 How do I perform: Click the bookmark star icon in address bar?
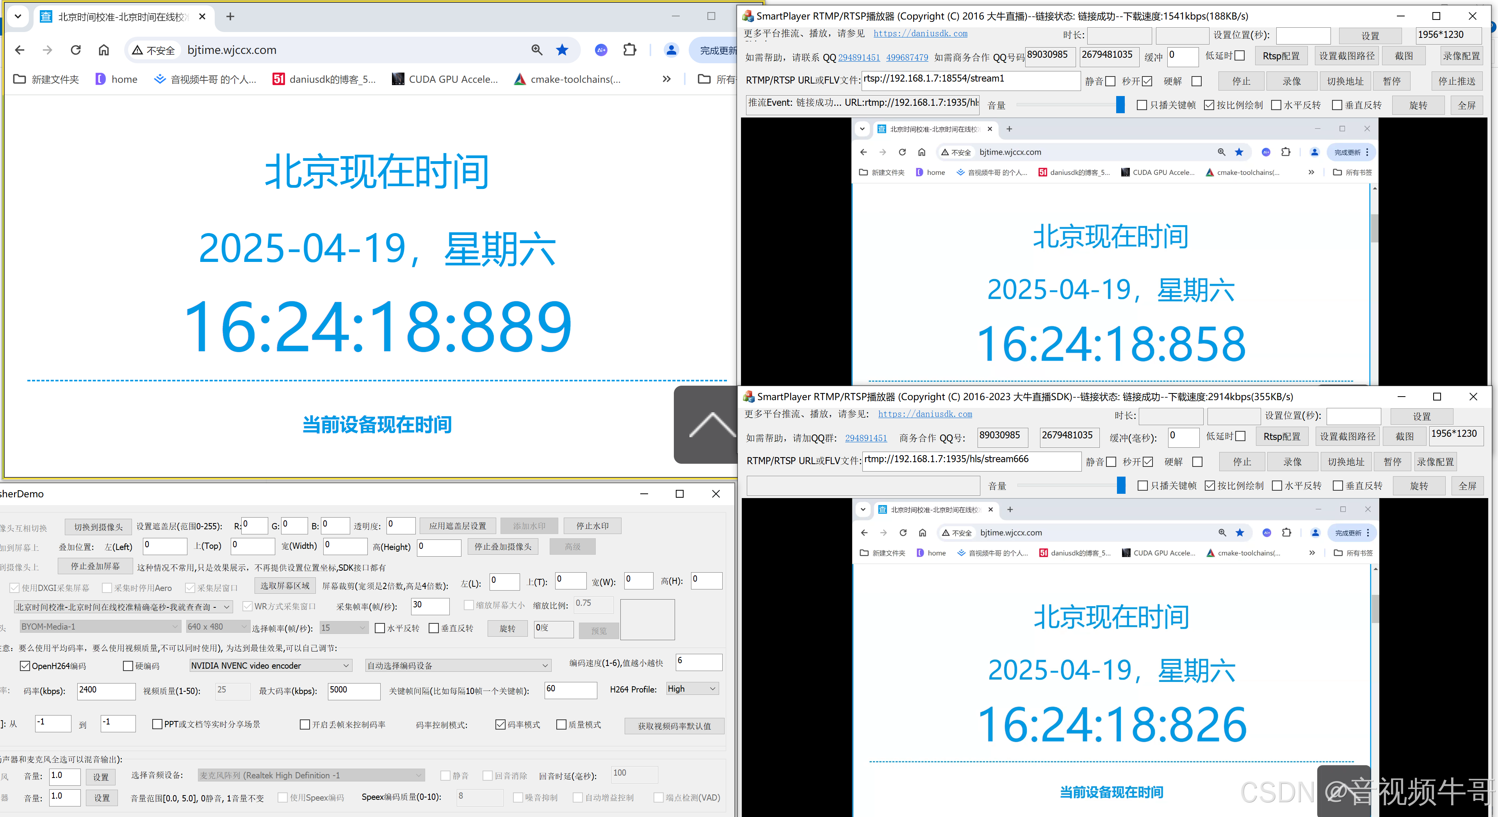click(562, 50)
